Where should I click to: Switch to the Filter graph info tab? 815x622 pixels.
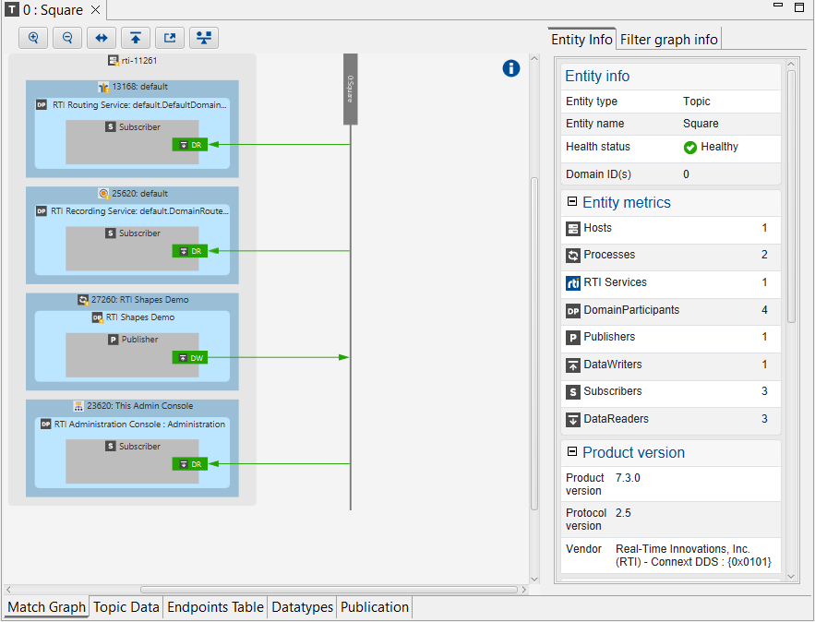tap(668, 39)
